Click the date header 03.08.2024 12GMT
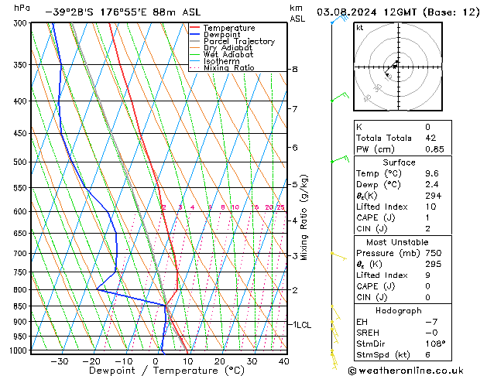487x376 pixels. [395, 12]
